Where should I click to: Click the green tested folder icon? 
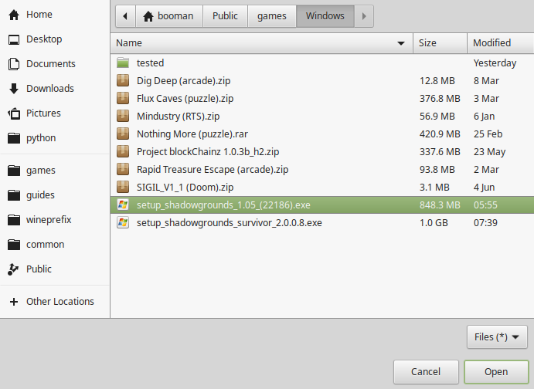point(123,63)
